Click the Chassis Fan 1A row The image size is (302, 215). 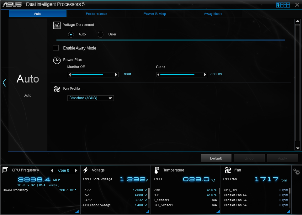tap(256, 195)
